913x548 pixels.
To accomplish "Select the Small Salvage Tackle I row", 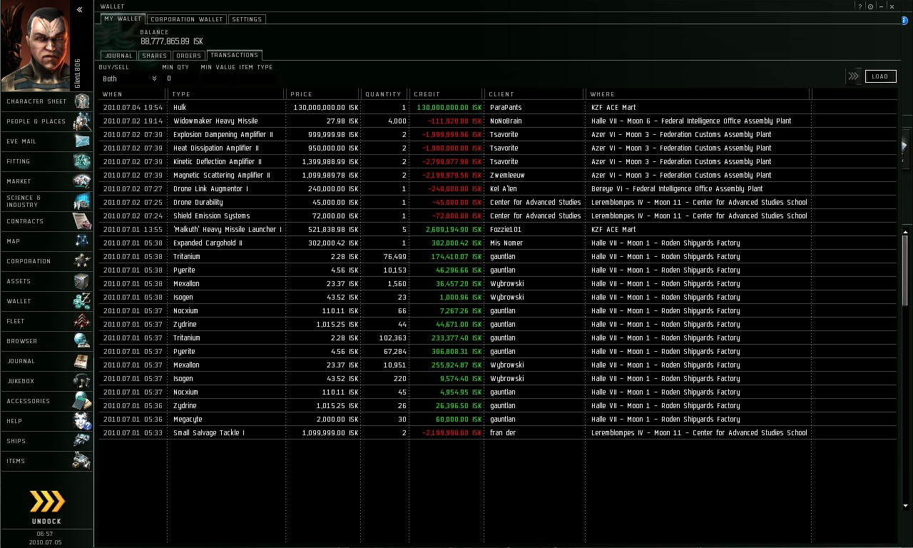I will coord(498,433).
